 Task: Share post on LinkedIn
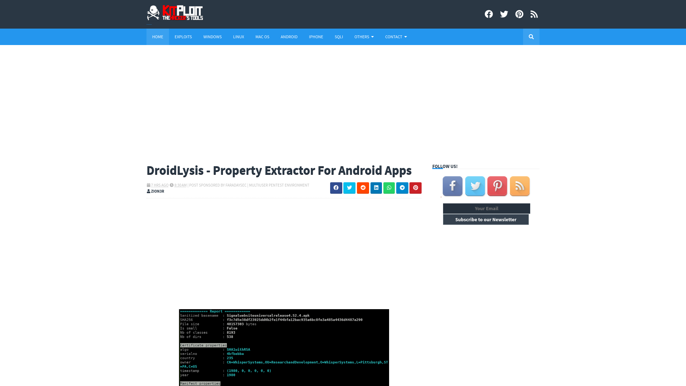click(x=376, y=188)
